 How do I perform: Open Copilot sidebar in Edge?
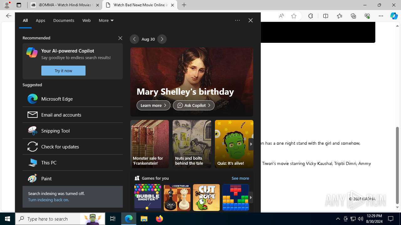pos(394,16)
